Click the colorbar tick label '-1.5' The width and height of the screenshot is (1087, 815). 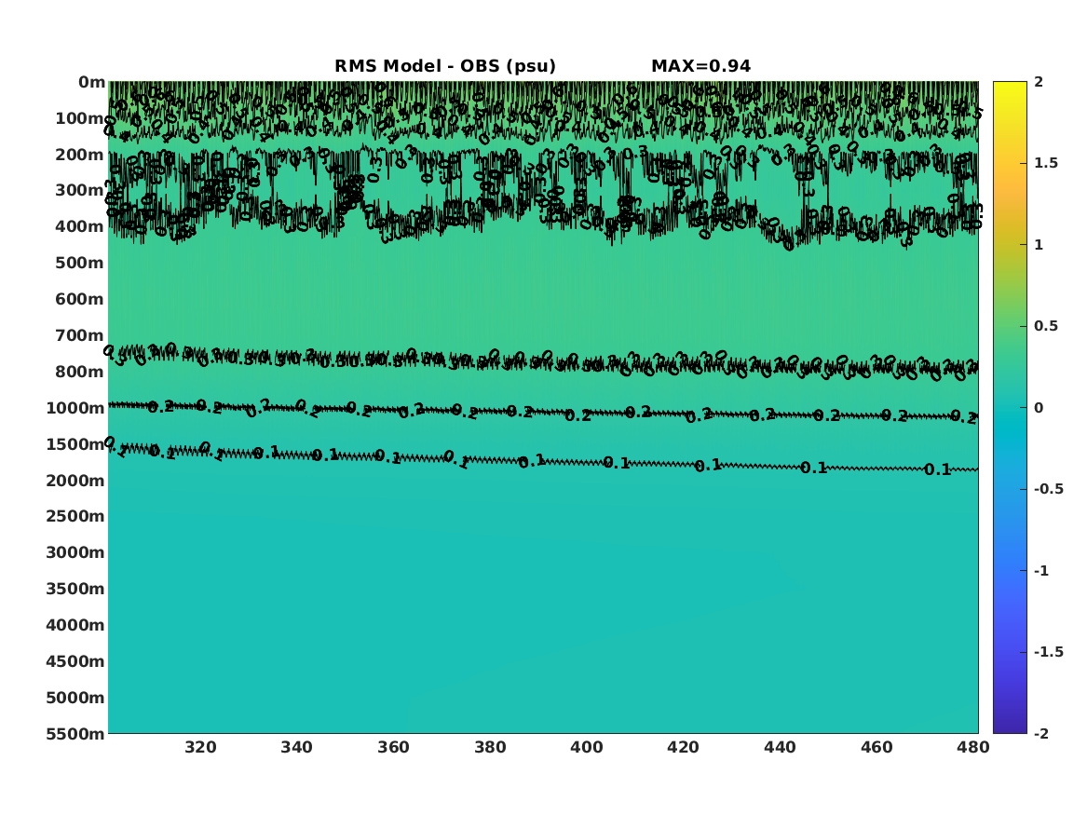[x=1049, y=652]
